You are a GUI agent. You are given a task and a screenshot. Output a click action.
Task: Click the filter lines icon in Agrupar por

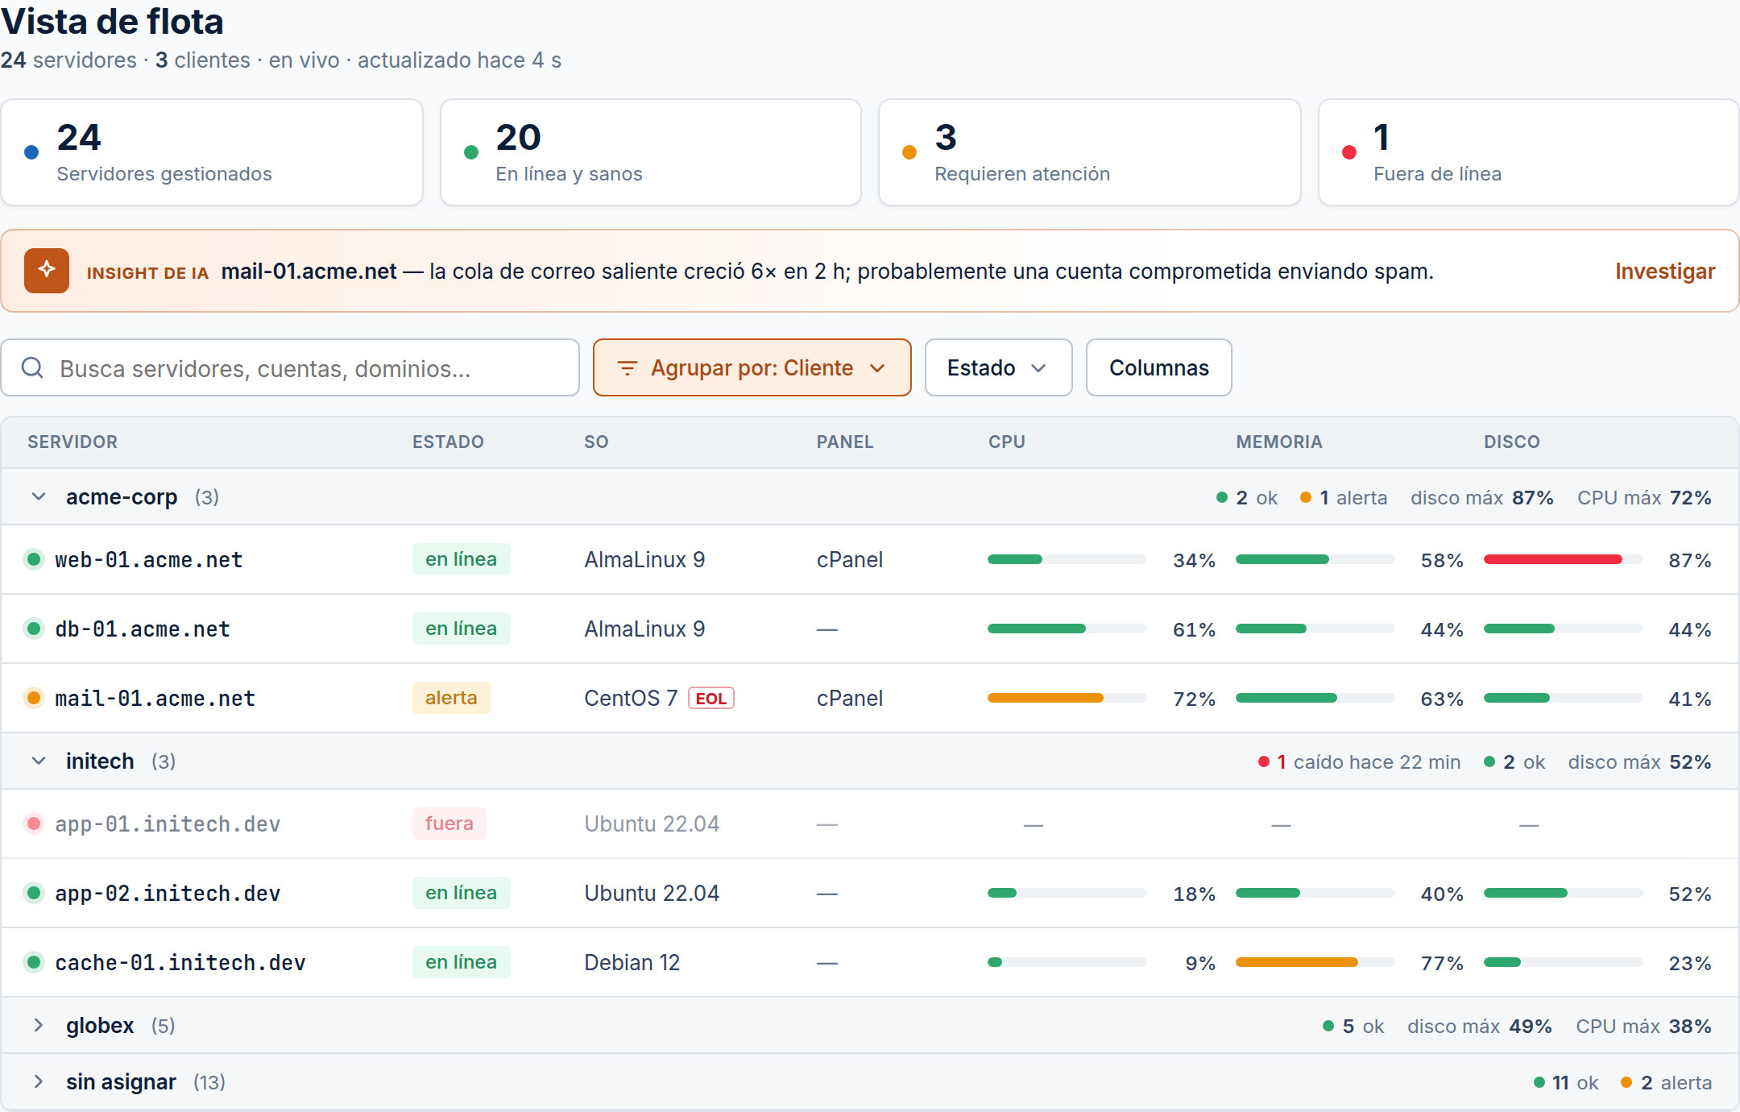point(627,368)
